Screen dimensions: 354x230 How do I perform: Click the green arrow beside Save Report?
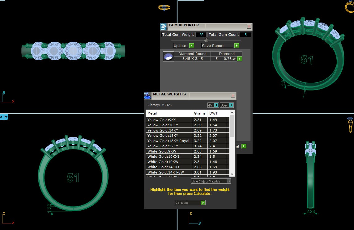pyautogui.click(x=237, y=46)
